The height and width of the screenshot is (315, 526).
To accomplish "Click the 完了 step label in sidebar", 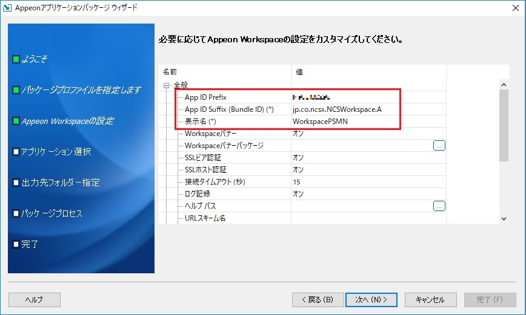I will (x=30, y=244).
